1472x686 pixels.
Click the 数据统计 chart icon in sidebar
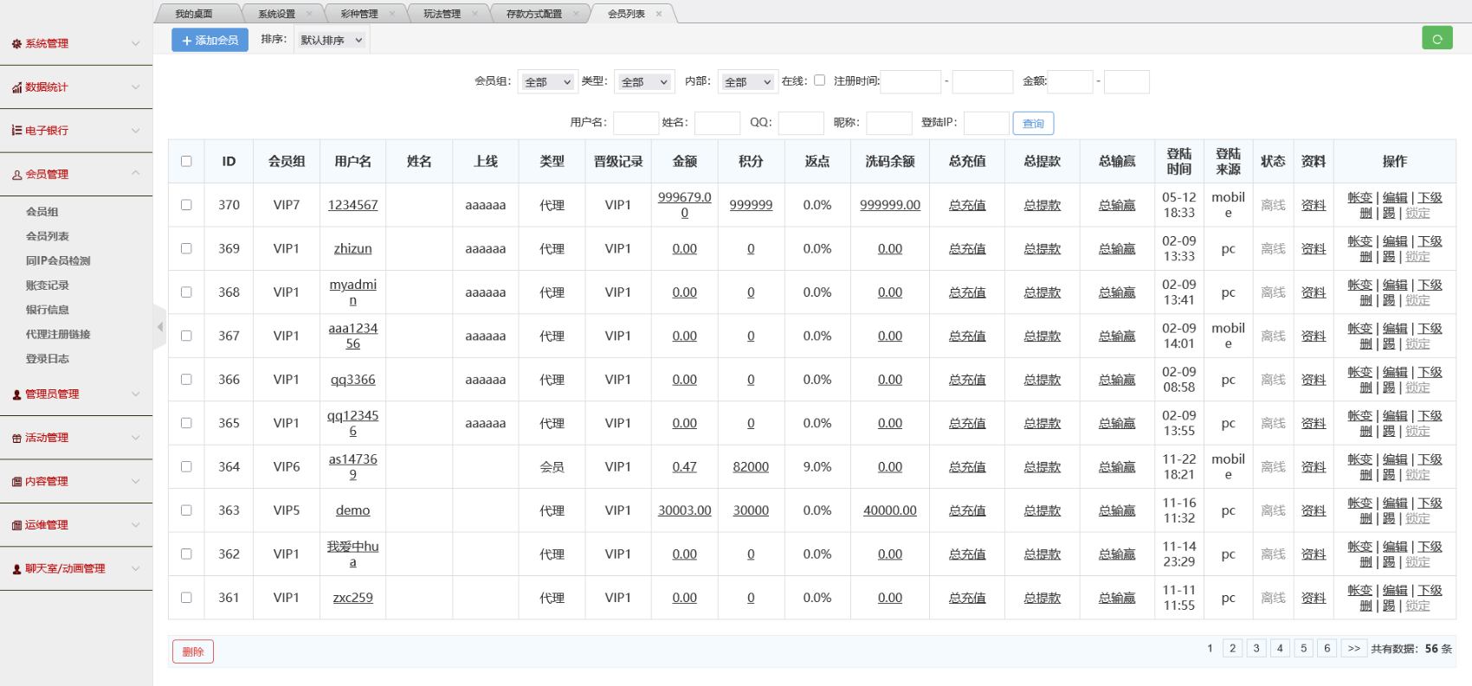[16, 87]
